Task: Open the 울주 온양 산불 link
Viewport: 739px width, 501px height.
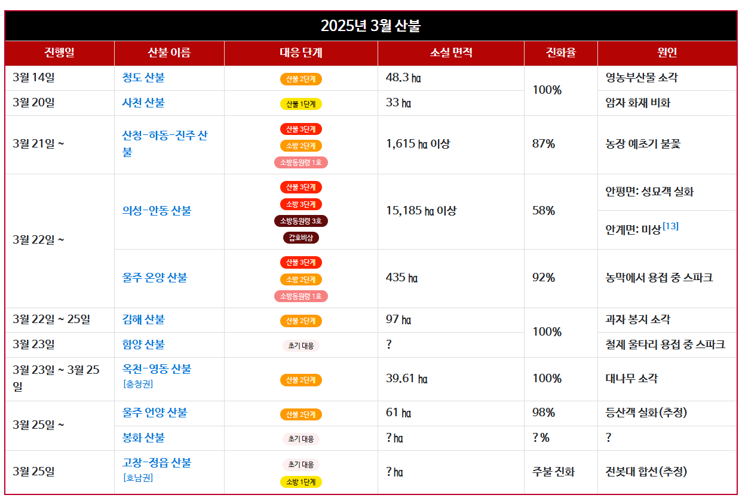Action: click(x=155, y=278)
